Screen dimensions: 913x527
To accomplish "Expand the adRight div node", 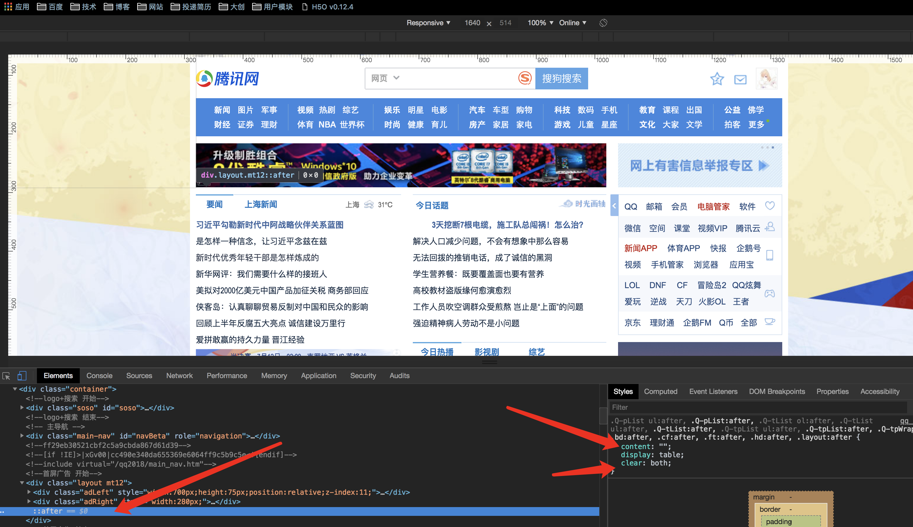I will [29, 502].
